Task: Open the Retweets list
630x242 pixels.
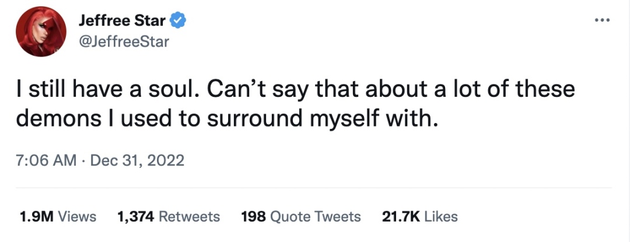Action: point(190,217)
